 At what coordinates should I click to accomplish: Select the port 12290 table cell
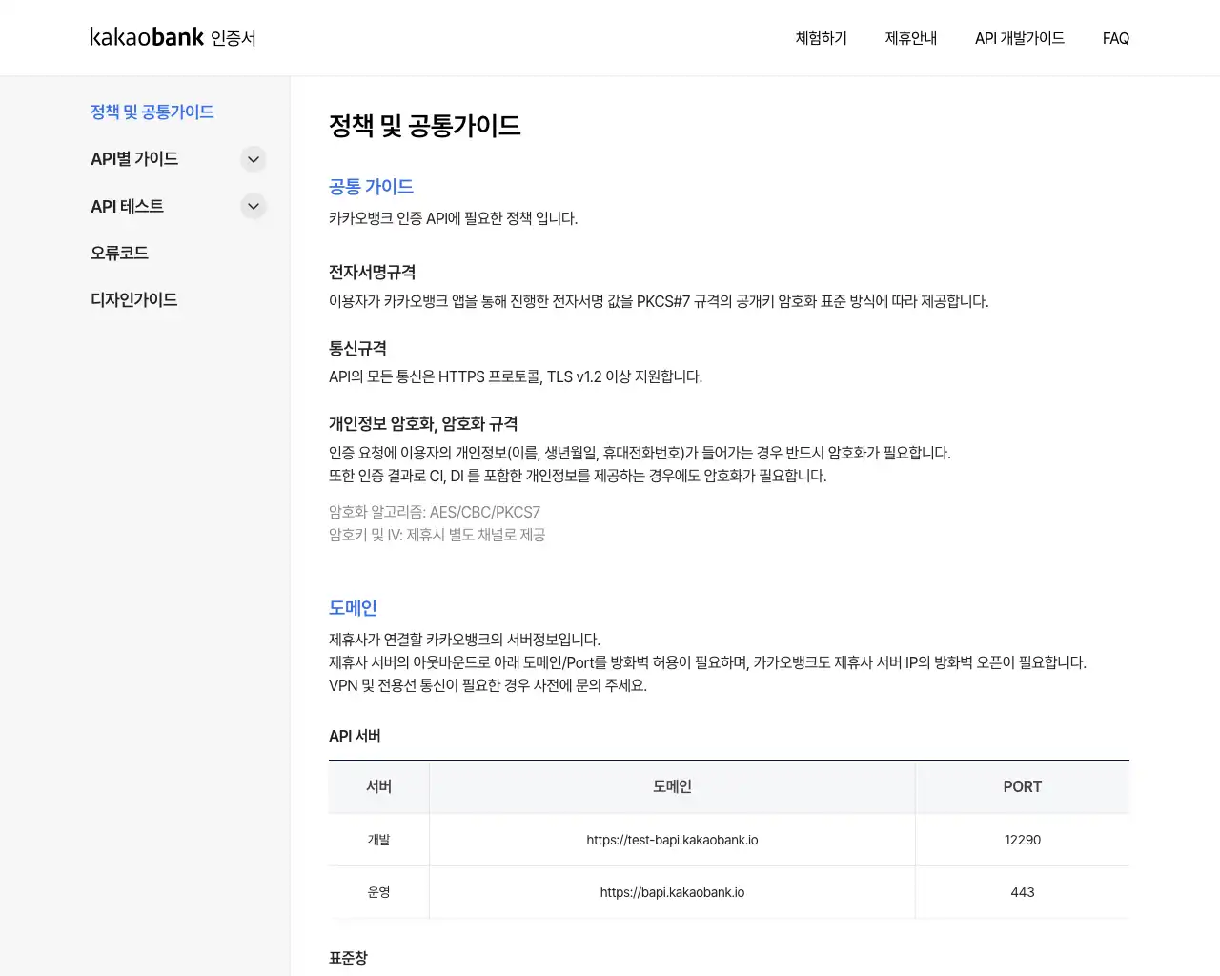tap(1022, 840)
